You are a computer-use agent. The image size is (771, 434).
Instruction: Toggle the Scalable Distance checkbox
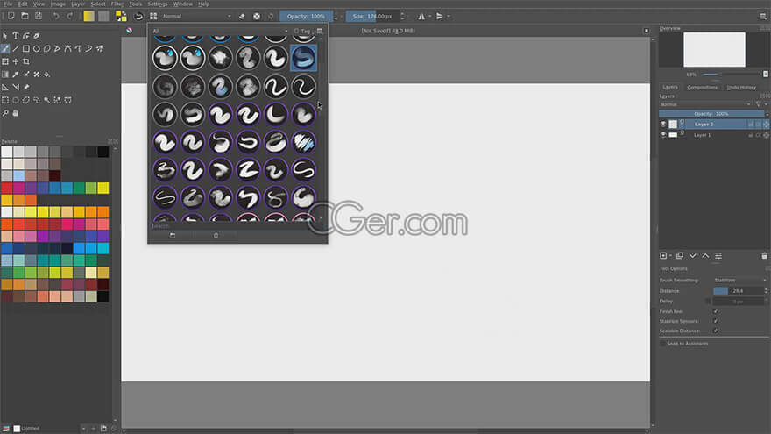point(716,331)
